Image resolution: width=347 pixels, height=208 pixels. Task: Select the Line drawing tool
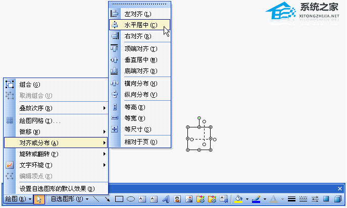(x=96, y=199)
